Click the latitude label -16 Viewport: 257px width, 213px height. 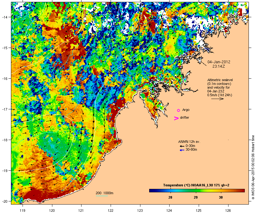click(x=5, y=79)
